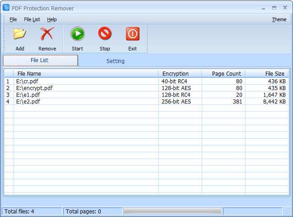Sort by the File Size column header
This screenshot has height=217, width=293.
pos(267,73)
